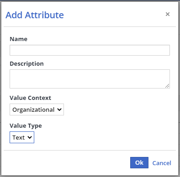Click the Name field label
The width and height of the screenshot is (180, 177).
pos(19,39)
